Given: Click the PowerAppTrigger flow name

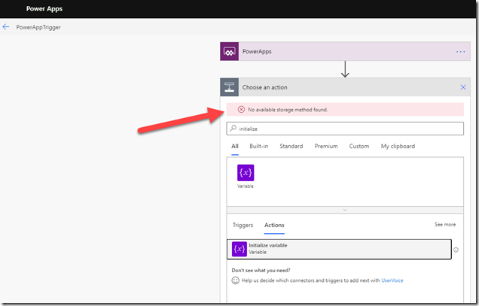Looking at the screenshot, I should [38, 27].
